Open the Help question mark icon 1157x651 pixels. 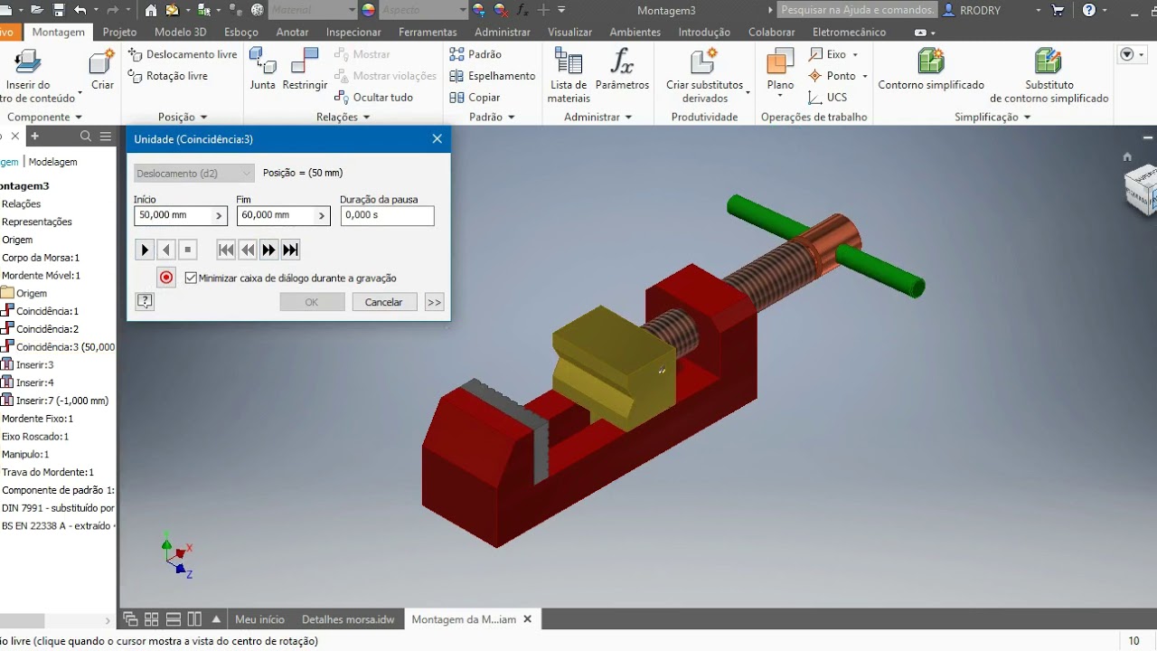point(1089,10)
